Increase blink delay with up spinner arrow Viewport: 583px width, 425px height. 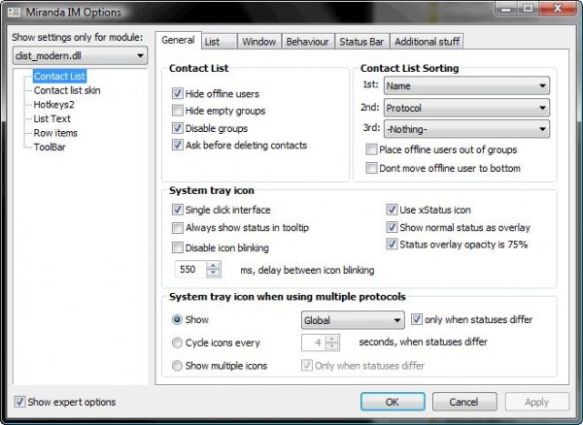tap(213, 266)
